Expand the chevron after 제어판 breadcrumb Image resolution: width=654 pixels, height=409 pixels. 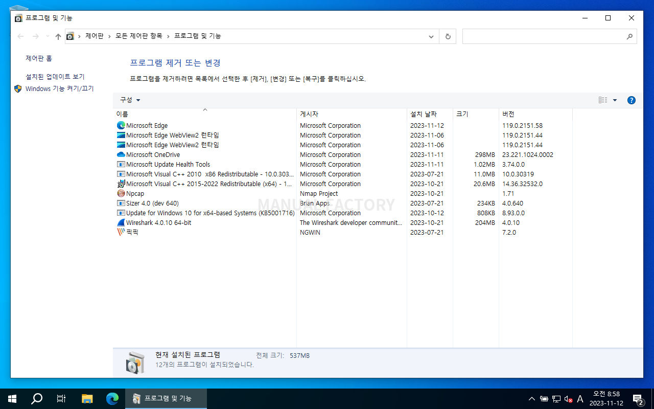(109, 36)
